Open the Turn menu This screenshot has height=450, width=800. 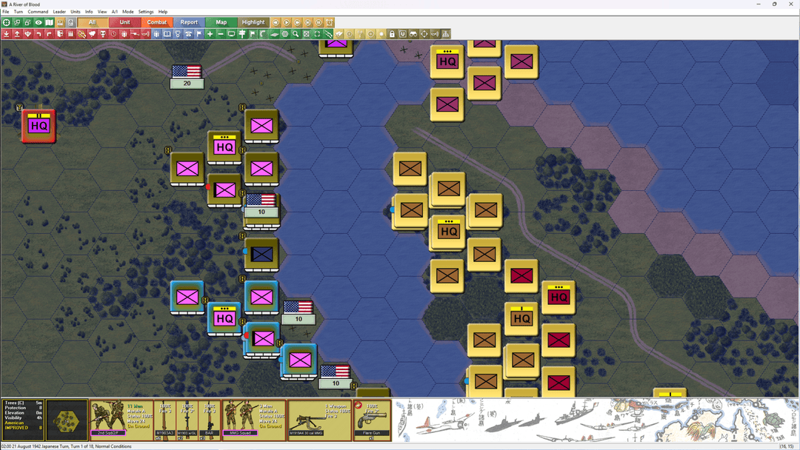[x=19, y=12]
